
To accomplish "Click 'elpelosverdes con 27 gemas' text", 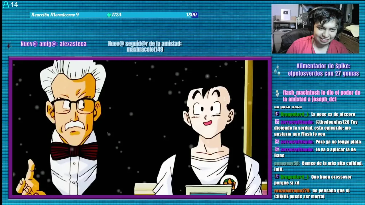I will pyautogui.click(x=323, y=74).
